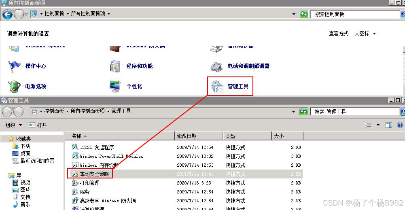Expand the address history dropdown in 所有控制面板项
Viewport: 405px width, 210px height.
294,14
